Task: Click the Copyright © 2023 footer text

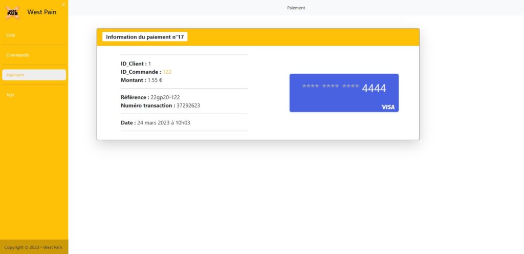Action: coord(33,248)
